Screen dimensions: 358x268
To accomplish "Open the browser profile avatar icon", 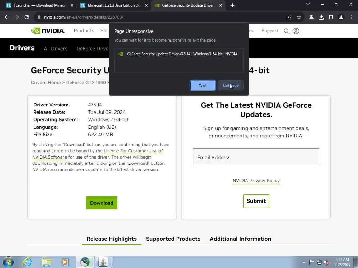I will (341, 17).
